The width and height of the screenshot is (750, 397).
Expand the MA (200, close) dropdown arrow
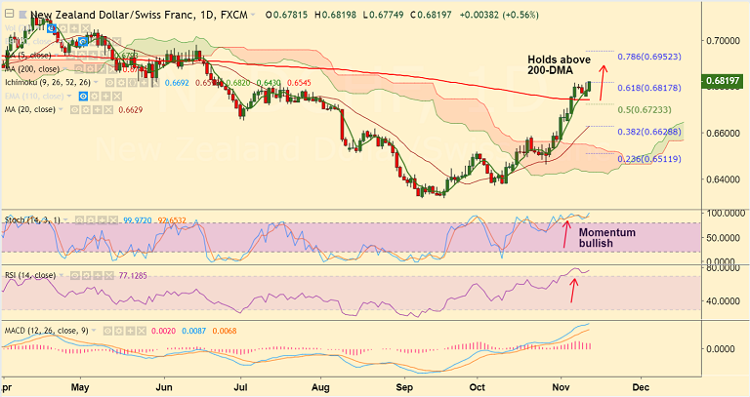[64, 69]
